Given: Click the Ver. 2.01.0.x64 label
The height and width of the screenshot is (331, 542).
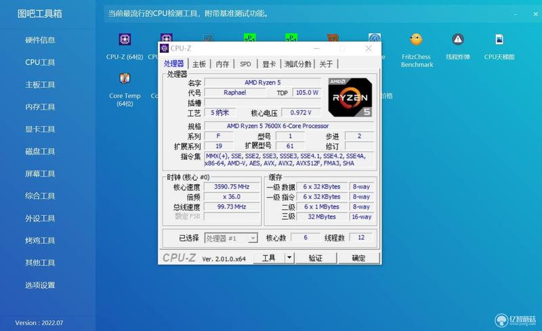Looking at the screenshot, I should [224, 259].
